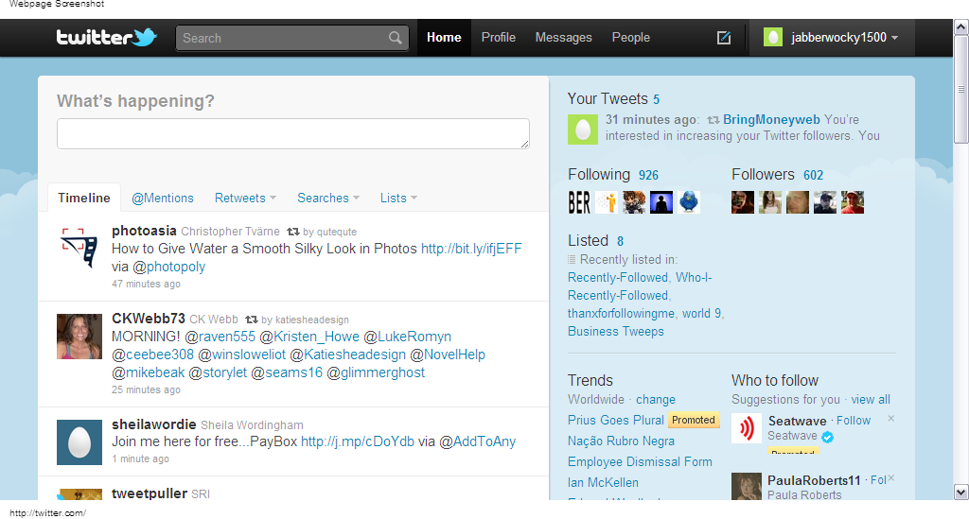
Task: Switch to the @Mentions tab
Action: click(x=163, y=199)
